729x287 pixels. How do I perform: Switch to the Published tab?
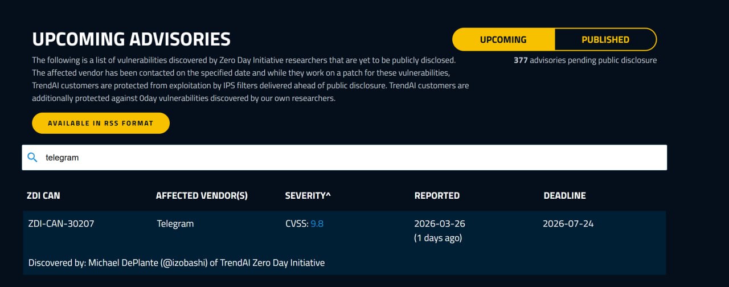point(605,40)
